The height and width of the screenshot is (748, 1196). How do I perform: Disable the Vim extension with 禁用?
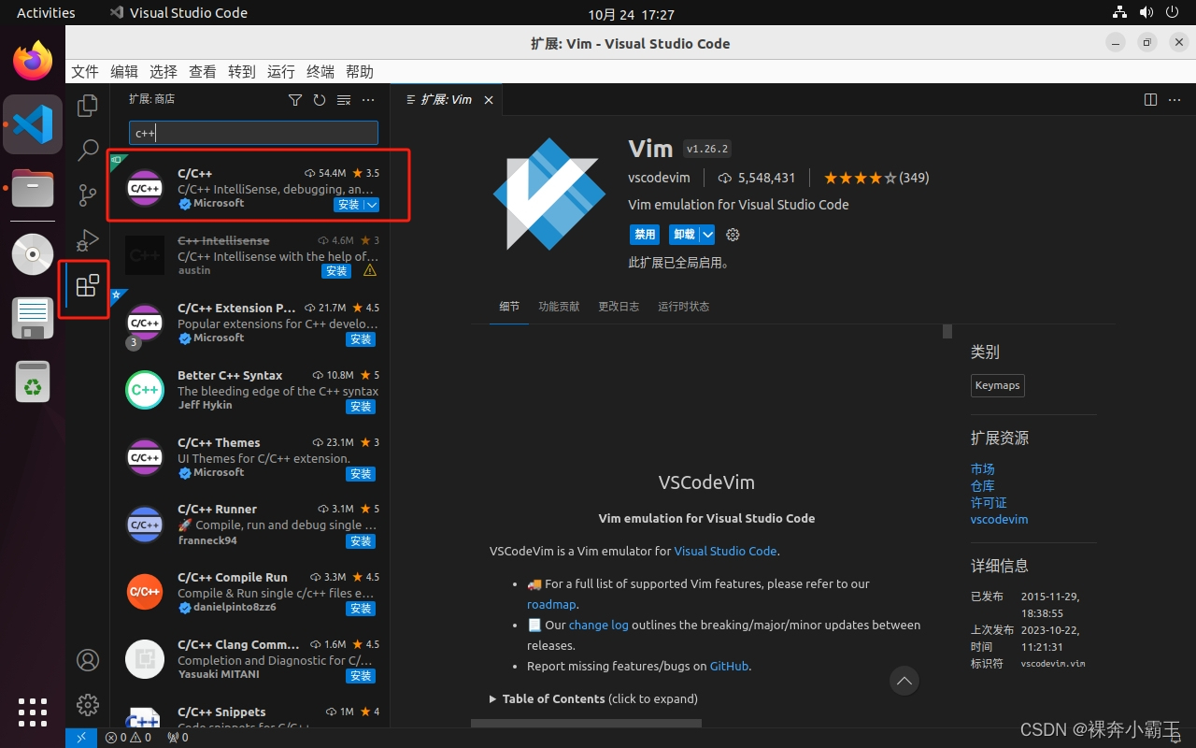point(645,234)
